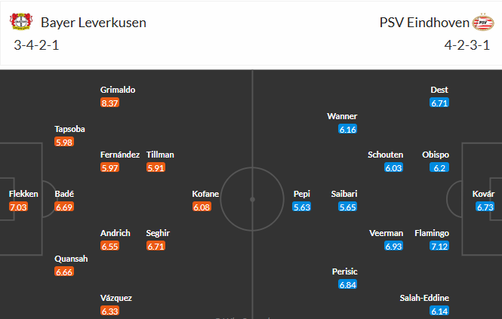Viewport: 502px width, 319px height.
Task: Click the 3-4-2-1 formation label
Action: (37, 44)
